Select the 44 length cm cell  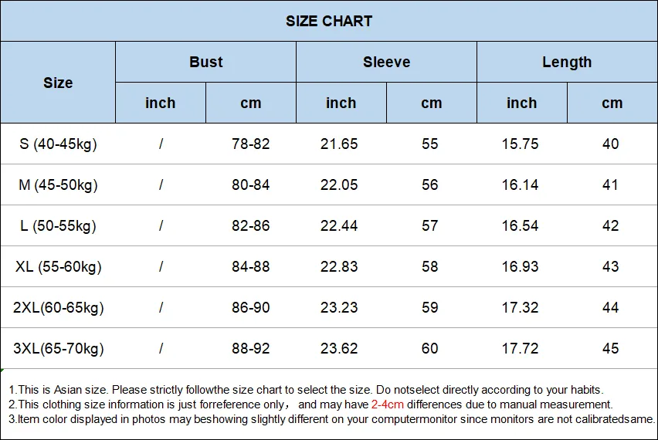[x=611, y=307]
